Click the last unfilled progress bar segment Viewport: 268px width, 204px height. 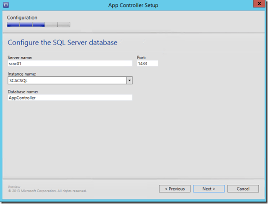(x=64, y=25)
